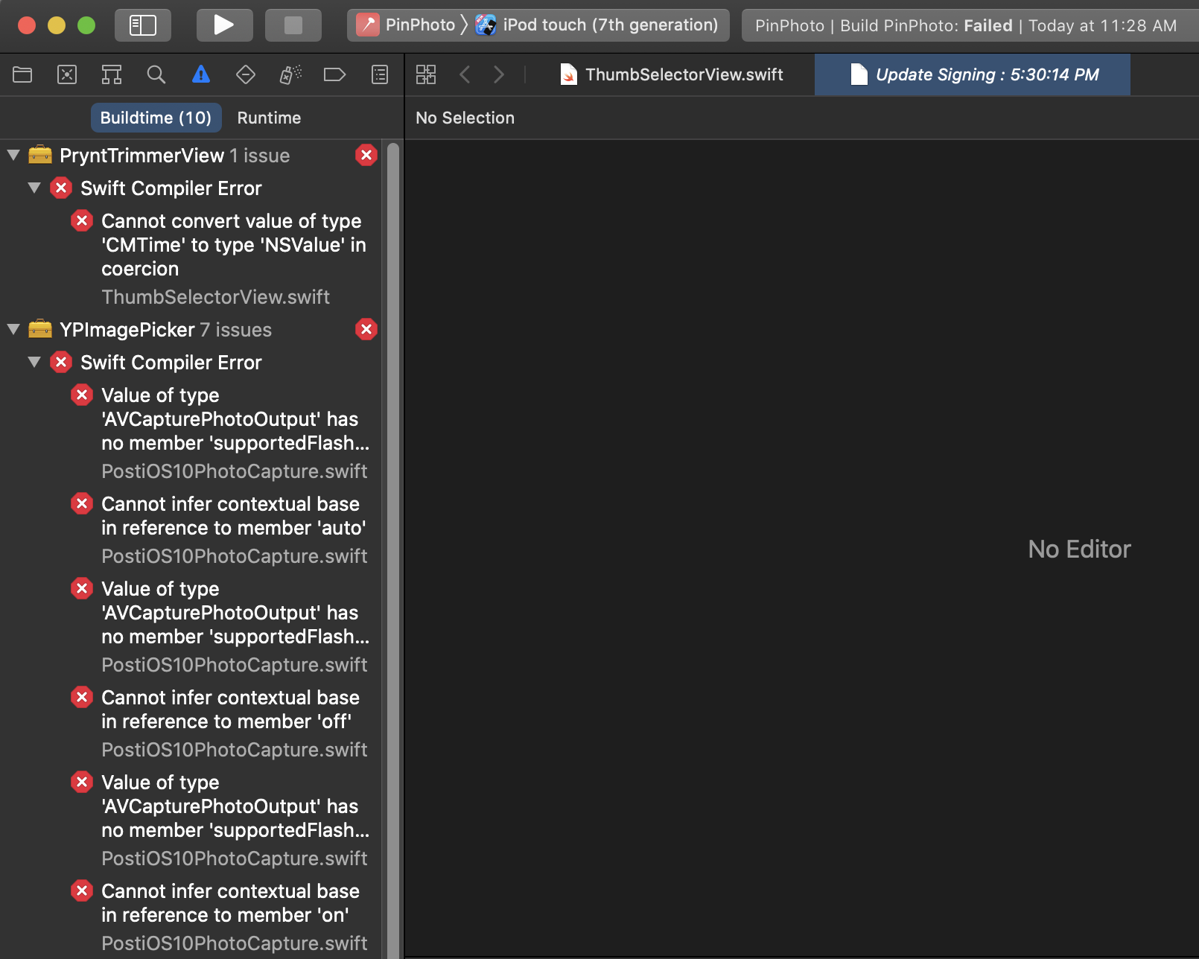Select Buildtime (10) issues filter
The image size is (1199, 959).
tap(156, 118)
